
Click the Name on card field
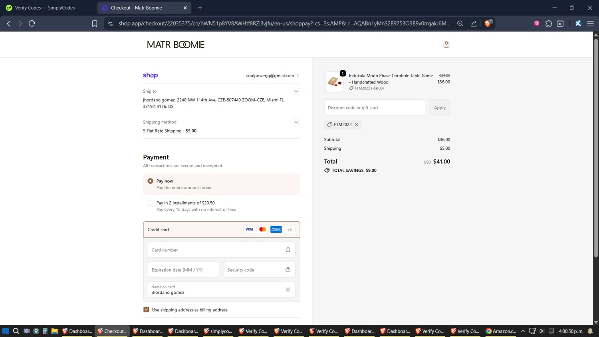coord(222,289)
